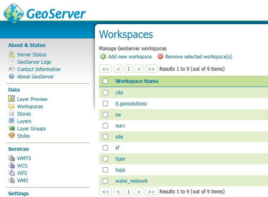Go to next page in top pager
Image resolution: width=268 pixels, height=197 pixels.
click(139, 69)
